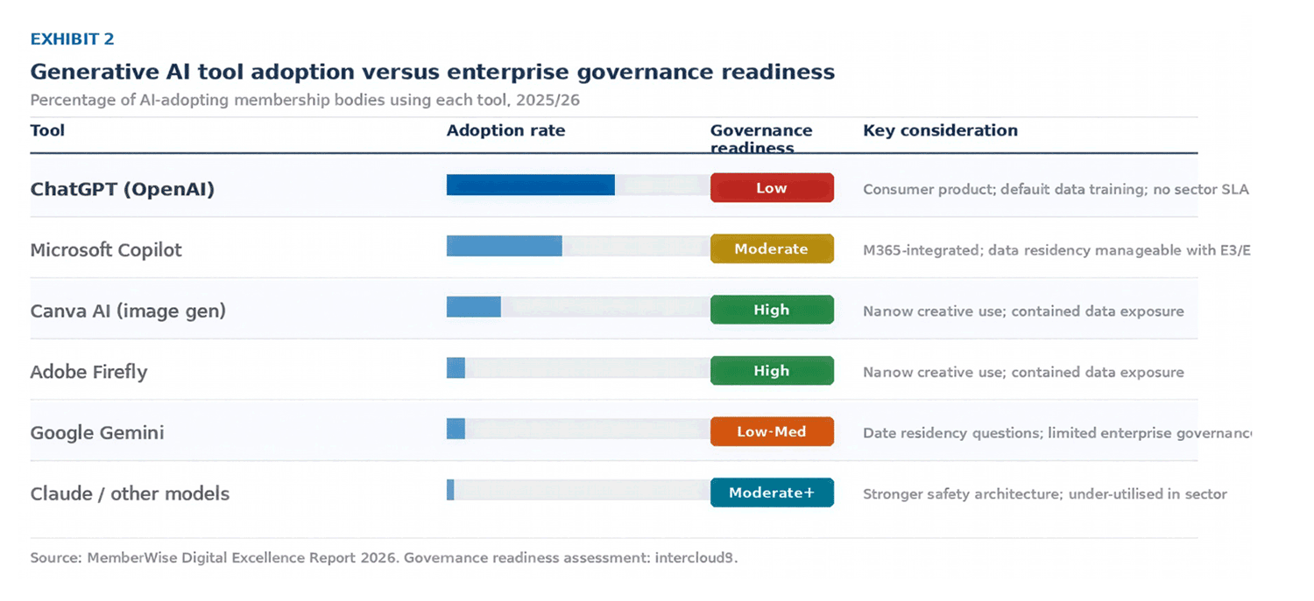Click the EXHIBIT 2 label

click(x=72, y=39)
